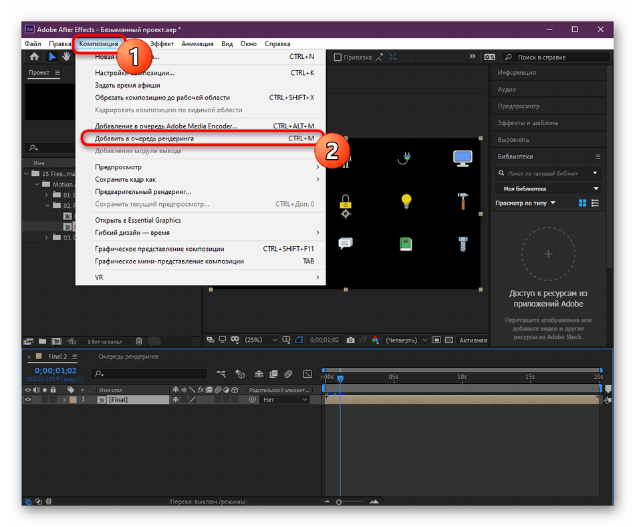Switch libraries to list view icon
This screenshot has width=635, height=527.
[x=595, y=203]
